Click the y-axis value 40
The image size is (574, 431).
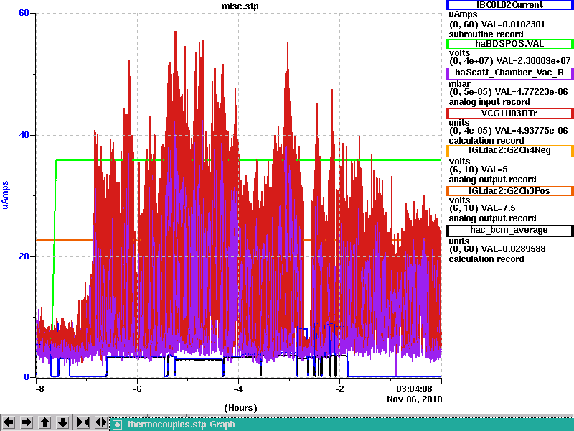(24, 135)
